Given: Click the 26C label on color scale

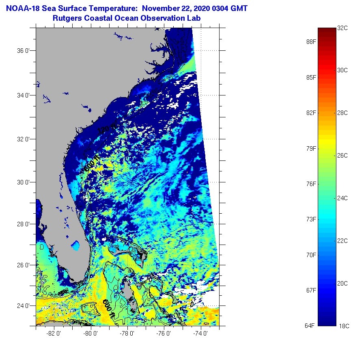Looking at the screenshot, I should pos(342,155).
